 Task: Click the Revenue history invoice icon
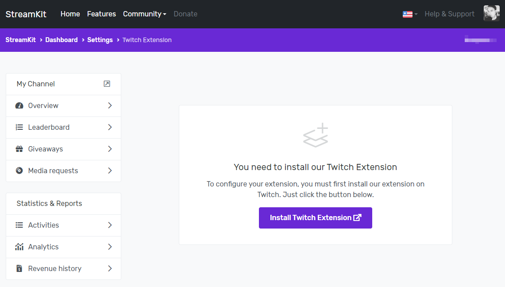tap(19, 268)
